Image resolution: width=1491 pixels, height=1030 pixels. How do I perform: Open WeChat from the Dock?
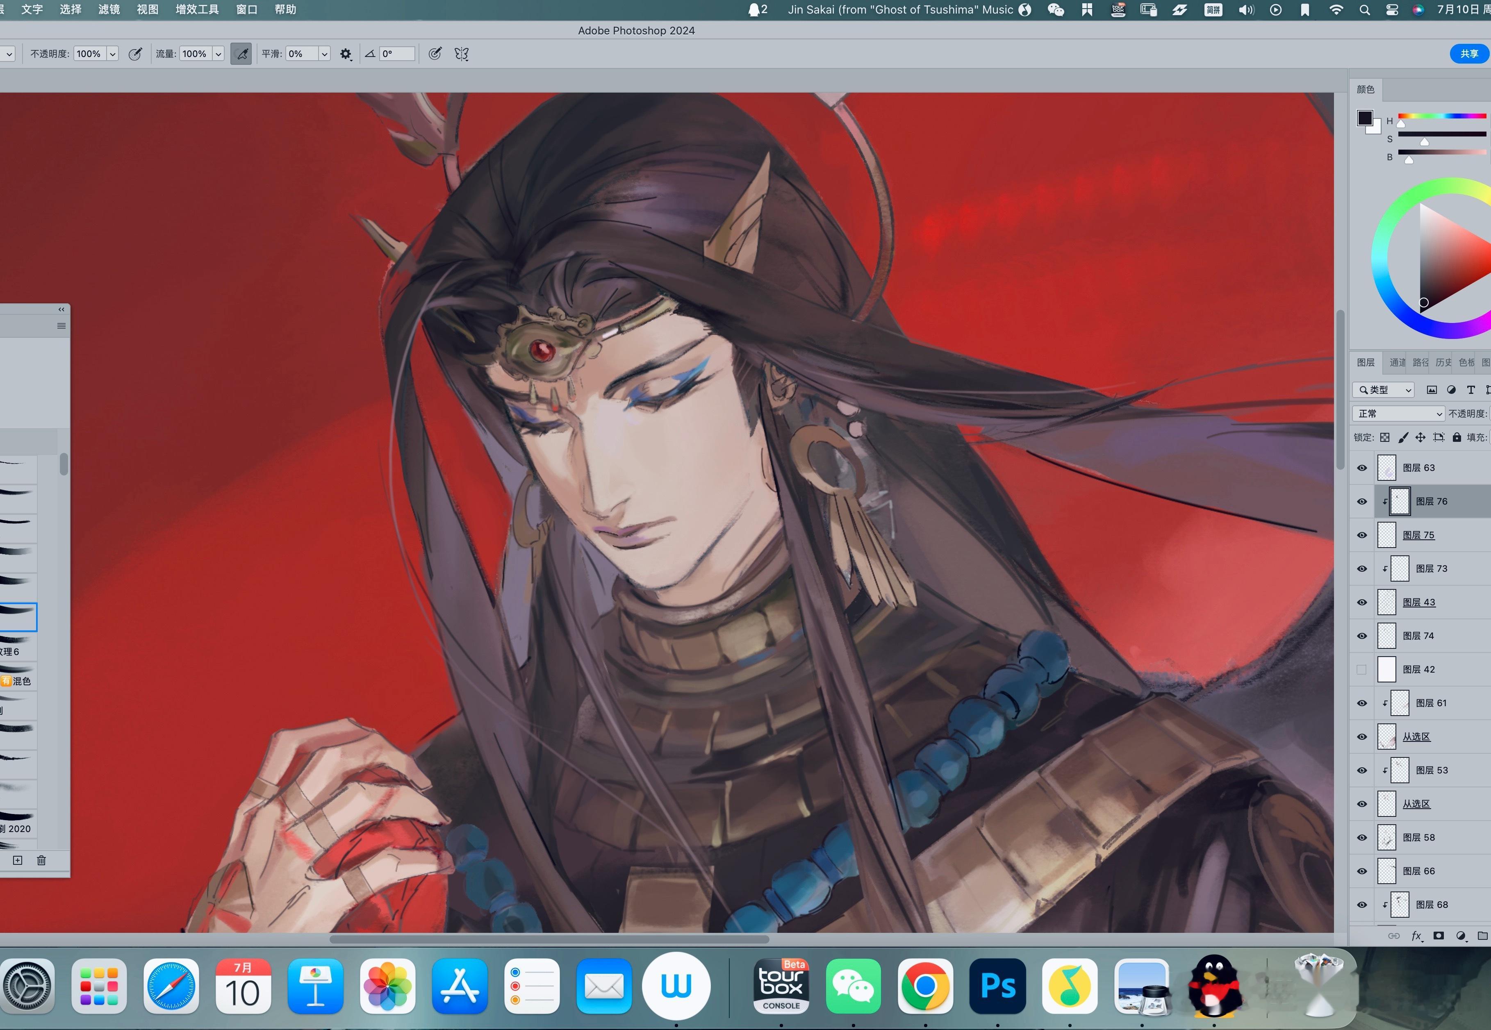pos(853,986)
